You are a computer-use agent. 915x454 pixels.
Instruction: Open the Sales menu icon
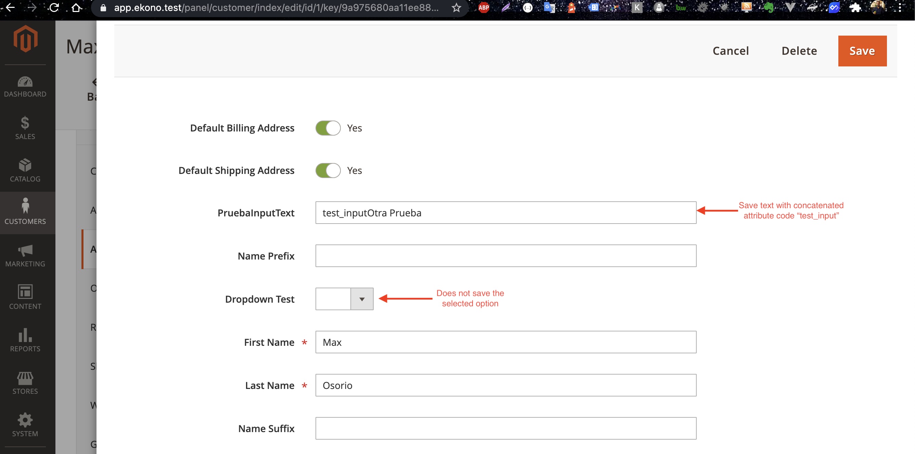[25, 128]
